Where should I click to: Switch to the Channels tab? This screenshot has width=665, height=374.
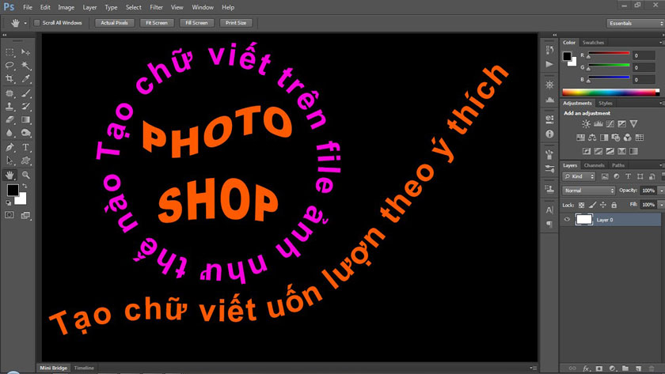tap(594, 165)
